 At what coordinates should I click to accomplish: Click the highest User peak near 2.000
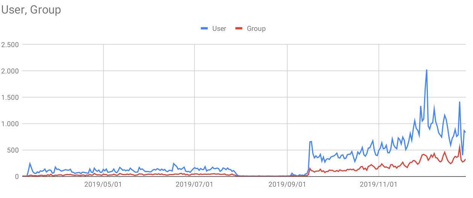pos(426,70)
